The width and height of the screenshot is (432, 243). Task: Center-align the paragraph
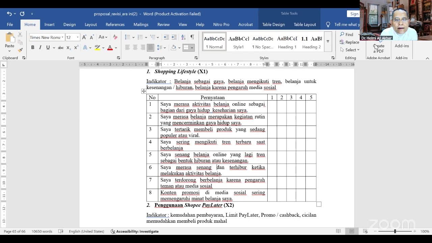(x=135, y=48)
